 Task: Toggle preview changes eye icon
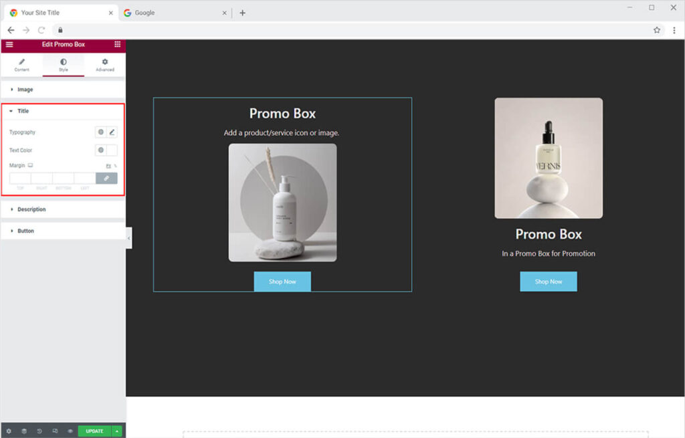coord(70,431)
